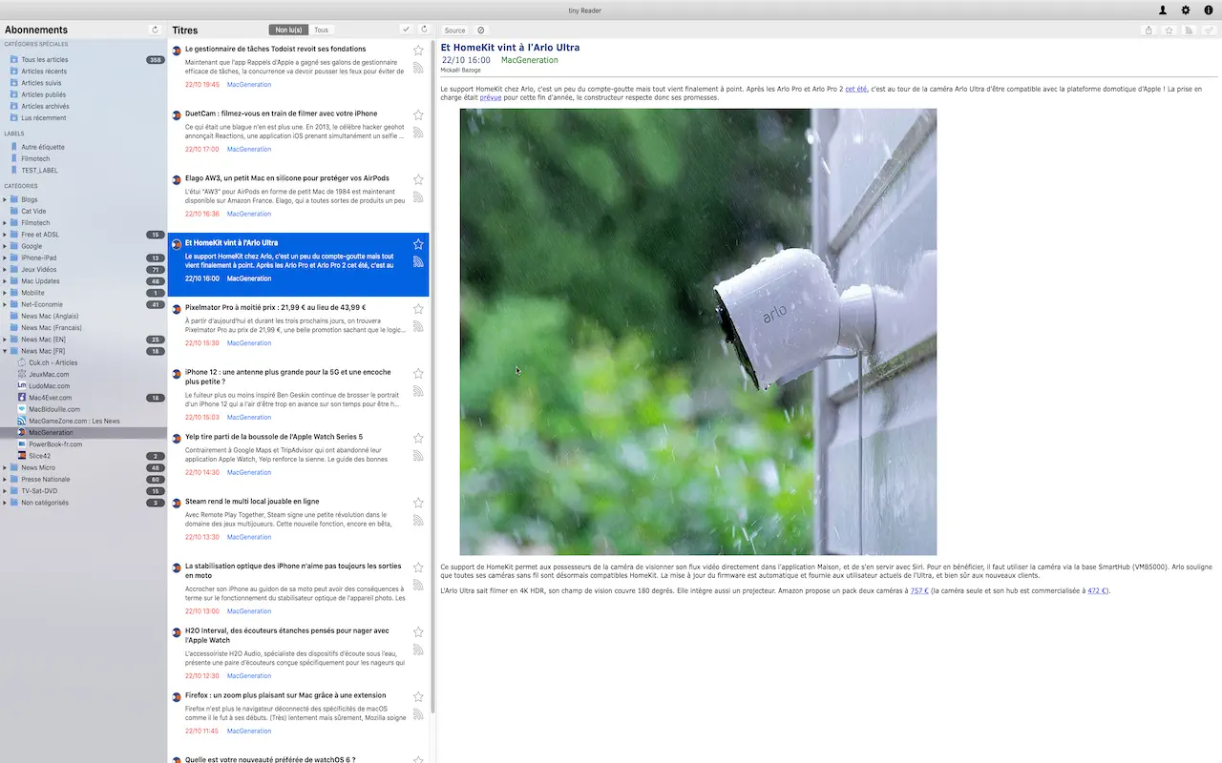The image size is (1222, 763).
Task: Click the user account icon at top right
Action: pos(1162,10)
